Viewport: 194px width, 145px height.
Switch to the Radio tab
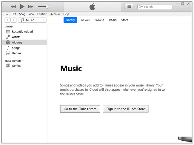113,20
